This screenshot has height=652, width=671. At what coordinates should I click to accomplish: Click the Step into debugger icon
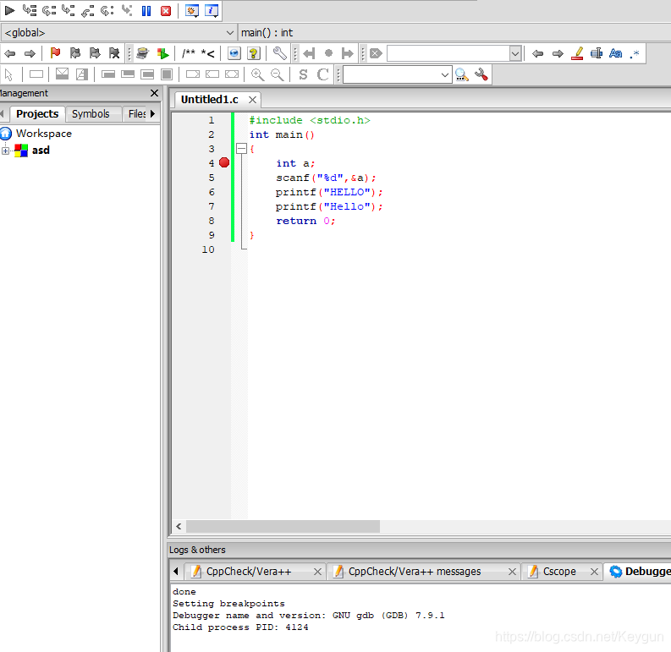coord(68,10)
